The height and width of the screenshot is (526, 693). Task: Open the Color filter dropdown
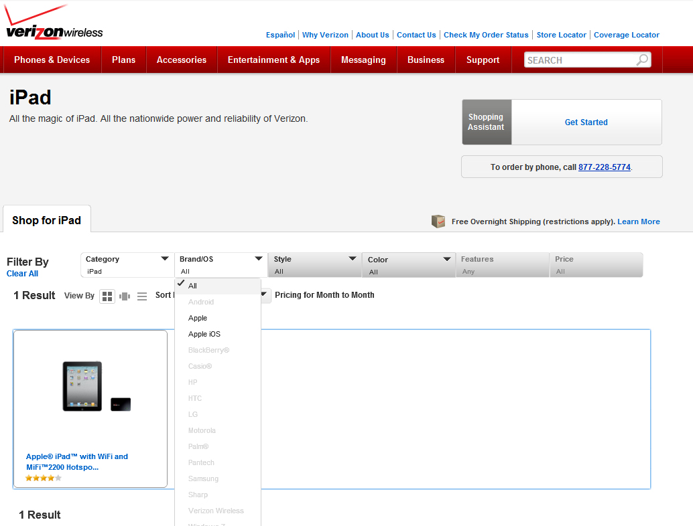pyautogui.click(x=409, y=265)
